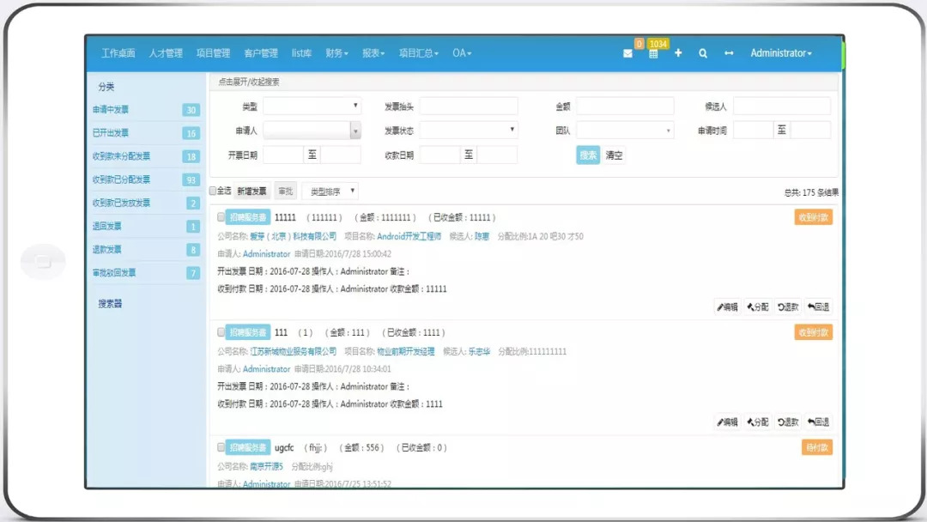This screenshot has height=522, width=927.
Task: Open the calendar icon with 1034 badge
Action: coord(653,53)
